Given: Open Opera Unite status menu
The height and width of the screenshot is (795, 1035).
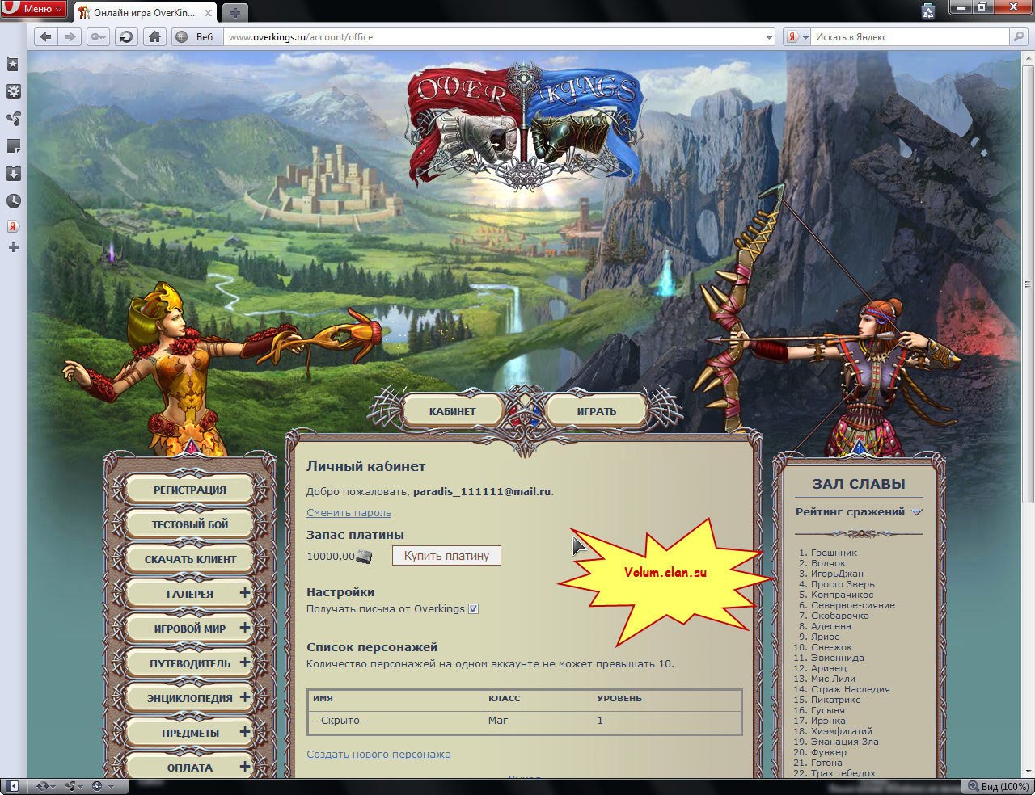Looking at the screenshot, I should (74, 786).
